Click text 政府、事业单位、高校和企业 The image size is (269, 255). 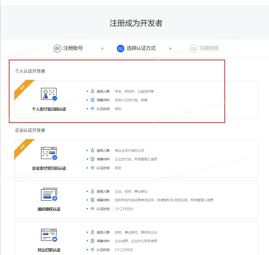pyautogui.click(x=136, y=232)
